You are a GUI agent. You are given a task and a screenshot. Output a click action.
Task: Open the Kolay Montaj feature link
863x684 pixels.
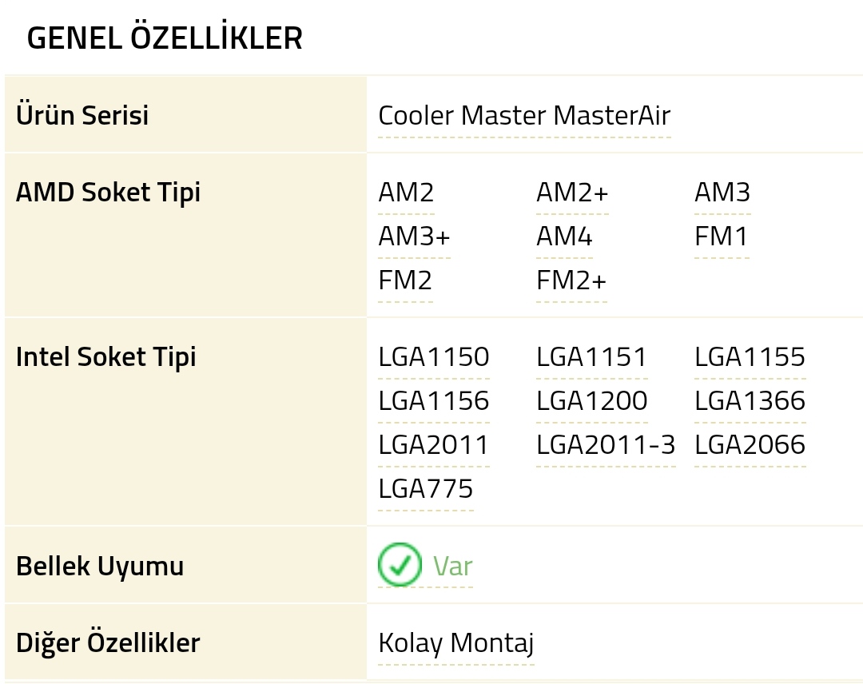tap(456, 643)
